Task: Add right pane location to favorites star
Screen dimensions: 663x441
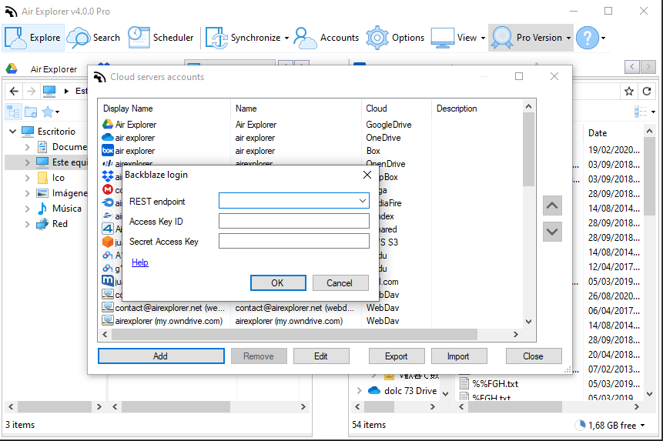Action: coord(629,92)
